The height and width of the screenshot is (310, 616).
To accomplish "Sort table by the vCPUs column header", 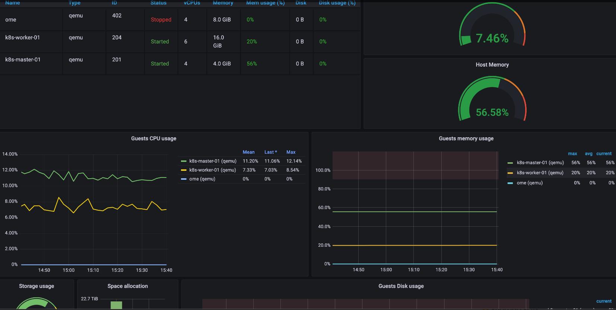I will [192, 3].
